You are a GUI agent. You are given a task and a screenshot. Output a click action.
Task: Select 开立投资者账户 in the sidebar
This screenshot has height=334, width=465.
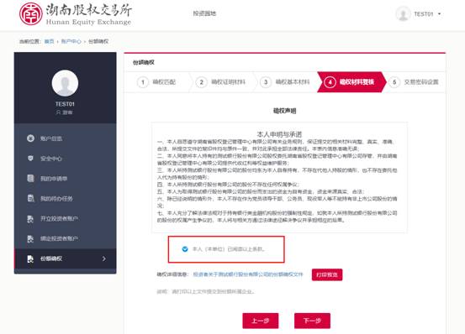[x=66, y=218]
